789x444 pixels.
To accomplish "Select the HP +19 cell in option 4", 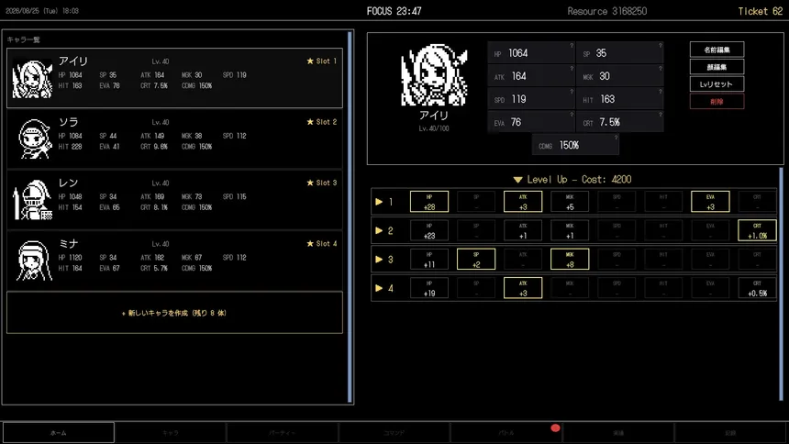I will tap(429, 287).
